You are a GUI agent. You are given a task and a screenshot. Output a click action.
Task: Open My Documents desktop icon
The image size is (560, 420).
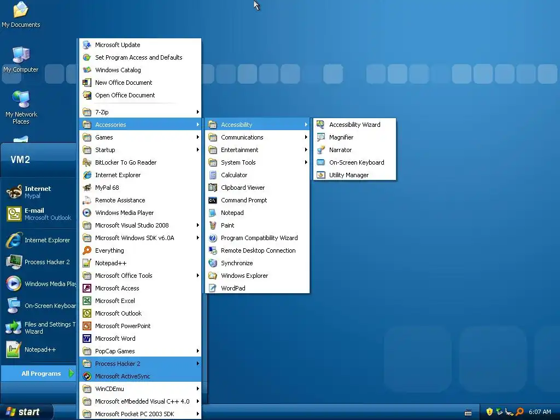21,15
